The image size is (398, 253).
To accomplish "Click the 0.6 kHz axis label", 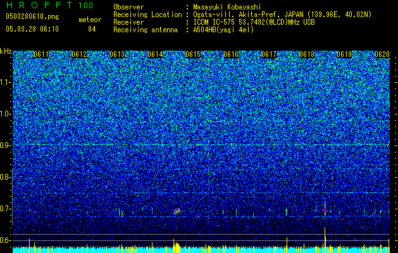I will [x=5, y=240].
